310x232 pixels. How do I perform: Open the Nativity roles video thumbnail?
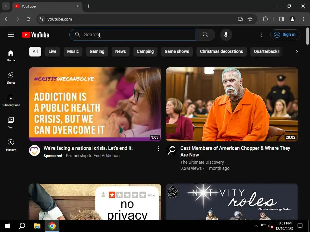click(x=232, y=201)
